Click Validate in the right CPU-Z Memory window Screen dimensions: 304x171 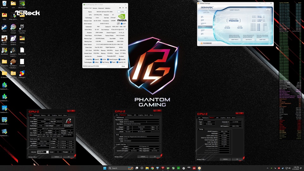click(x=225, y=159)
